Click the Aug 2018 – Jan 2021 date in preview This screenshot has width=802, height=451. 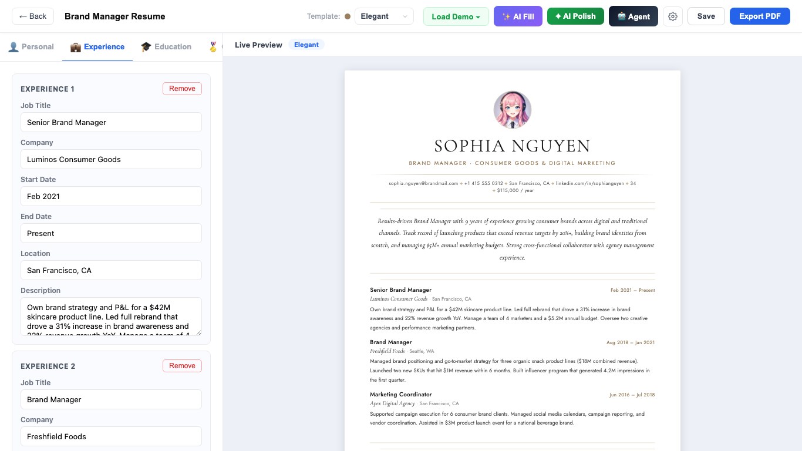(631, 342)
